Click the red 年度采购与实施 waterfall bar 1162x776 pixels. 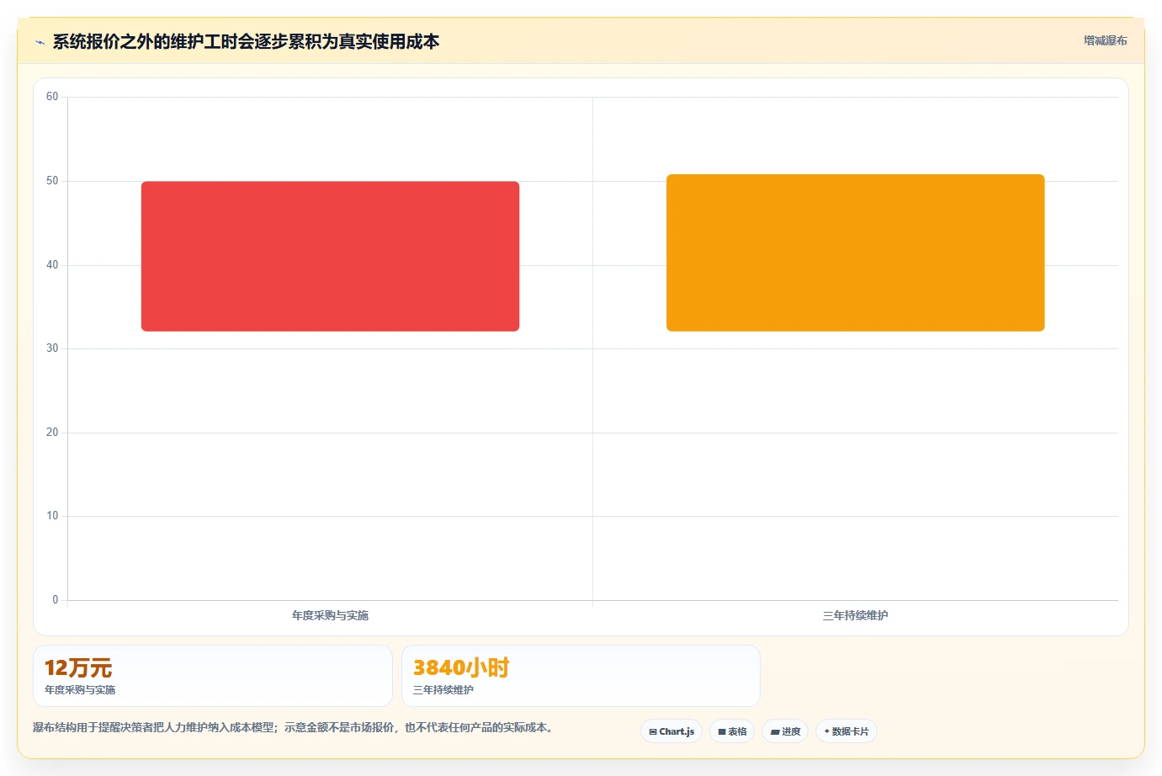pos(330,256)
